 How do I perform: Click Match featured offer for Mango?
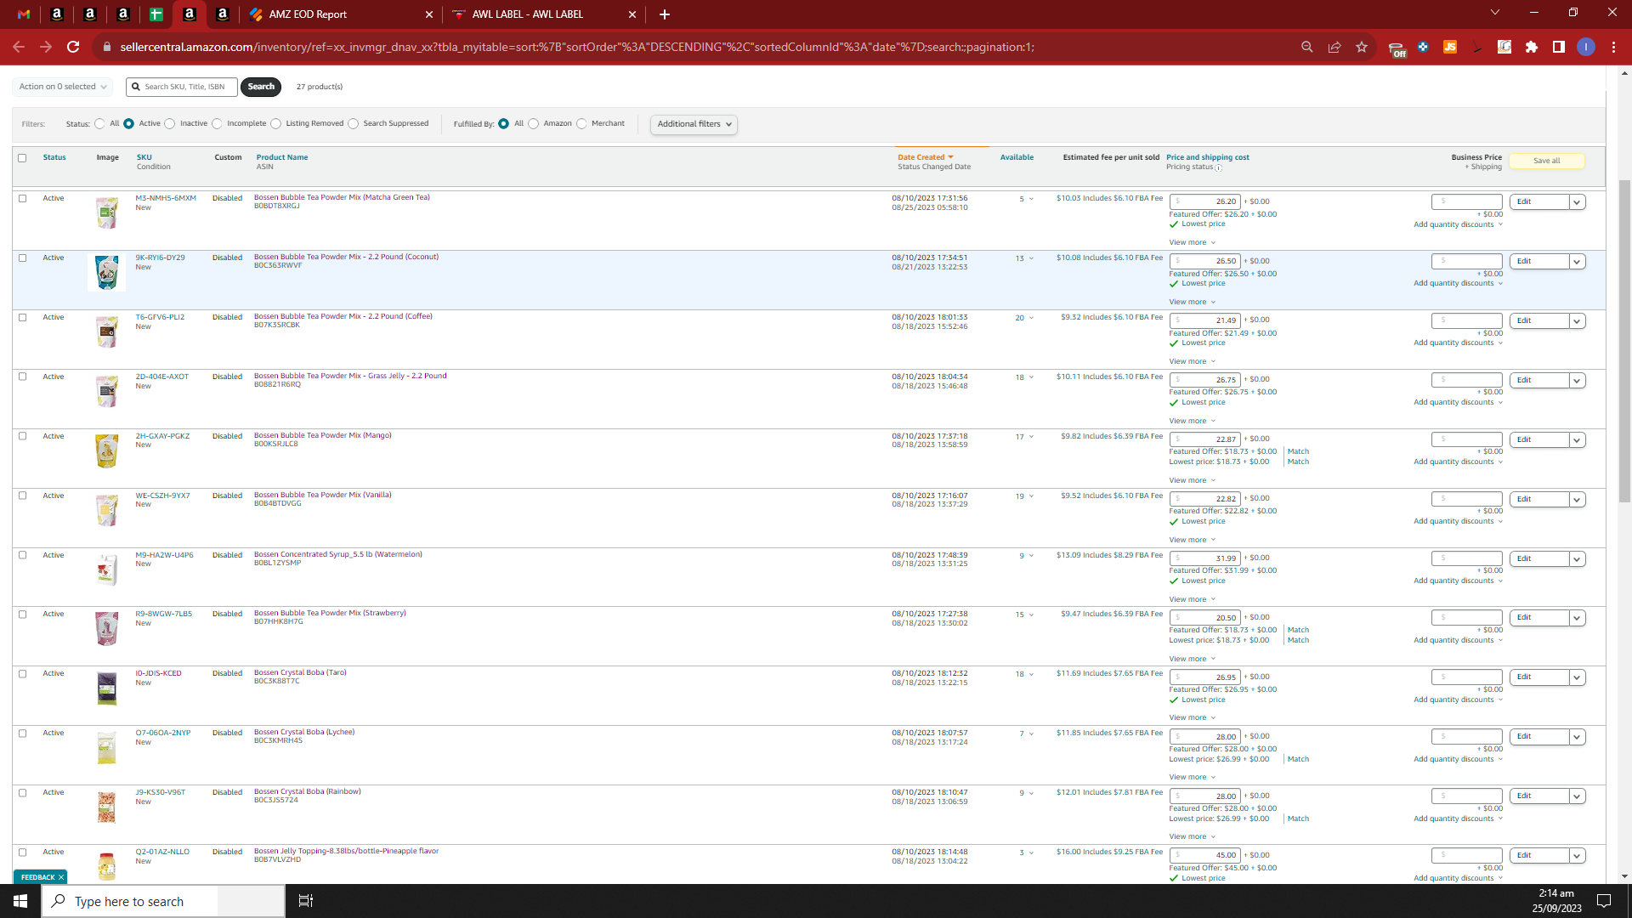[1298, 451]
